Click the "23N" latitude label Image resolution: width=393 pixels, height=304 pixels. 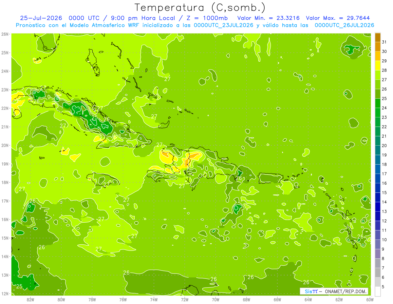point(5,90)
